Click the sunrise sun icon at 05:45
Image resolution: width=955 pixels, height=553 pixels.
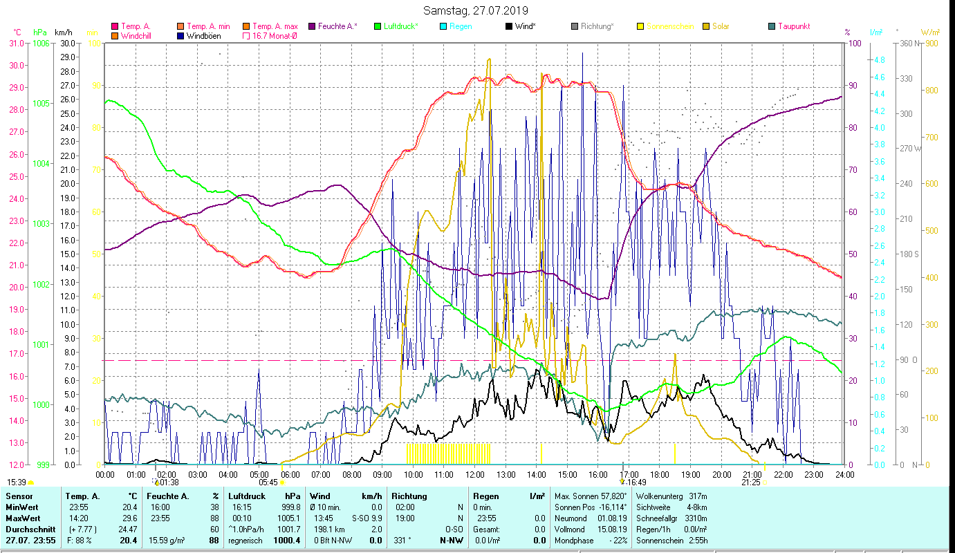point(282,483)
